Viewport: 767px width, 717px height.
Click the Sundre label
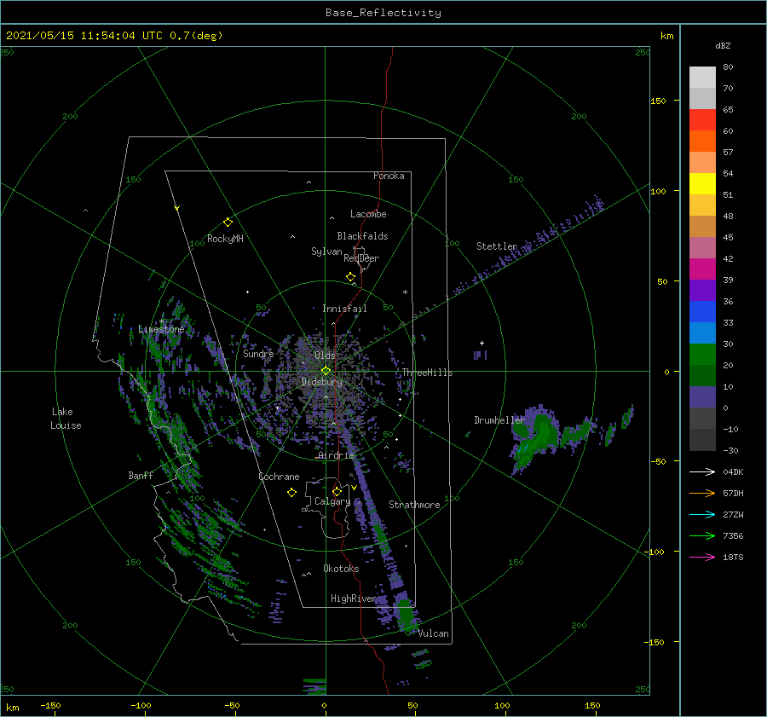point(258,353)
